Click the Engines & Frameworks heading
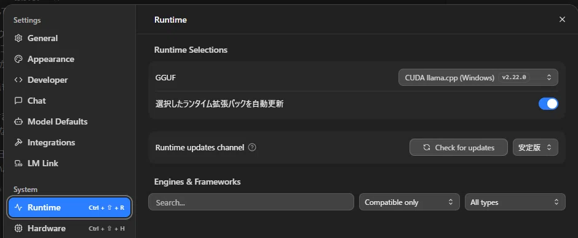The width and height of the screenshot is (578, 238). pyautogui.click(x=197, y=182)
